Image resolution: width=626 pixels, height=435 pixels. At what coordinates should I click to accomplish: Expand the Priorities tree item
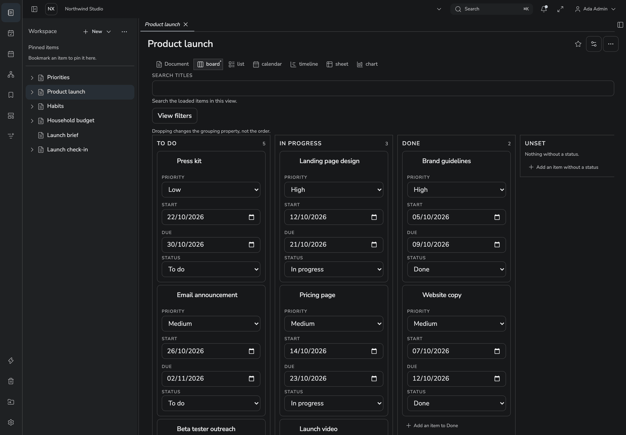[x=32, y=78]
